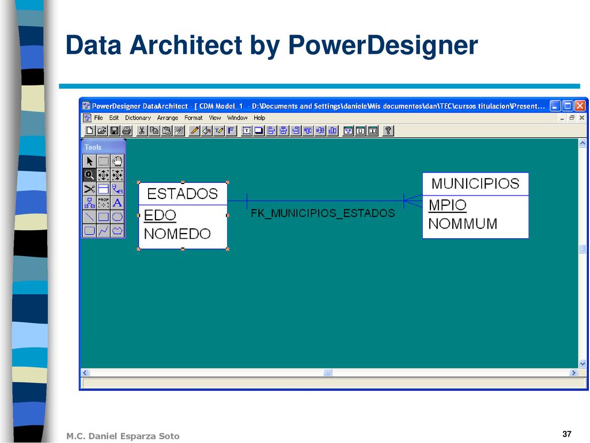Select the Pointer arrow tool in Tools palette
The image size is (590, 443).
pyautogui.click(x=89, y=162)
